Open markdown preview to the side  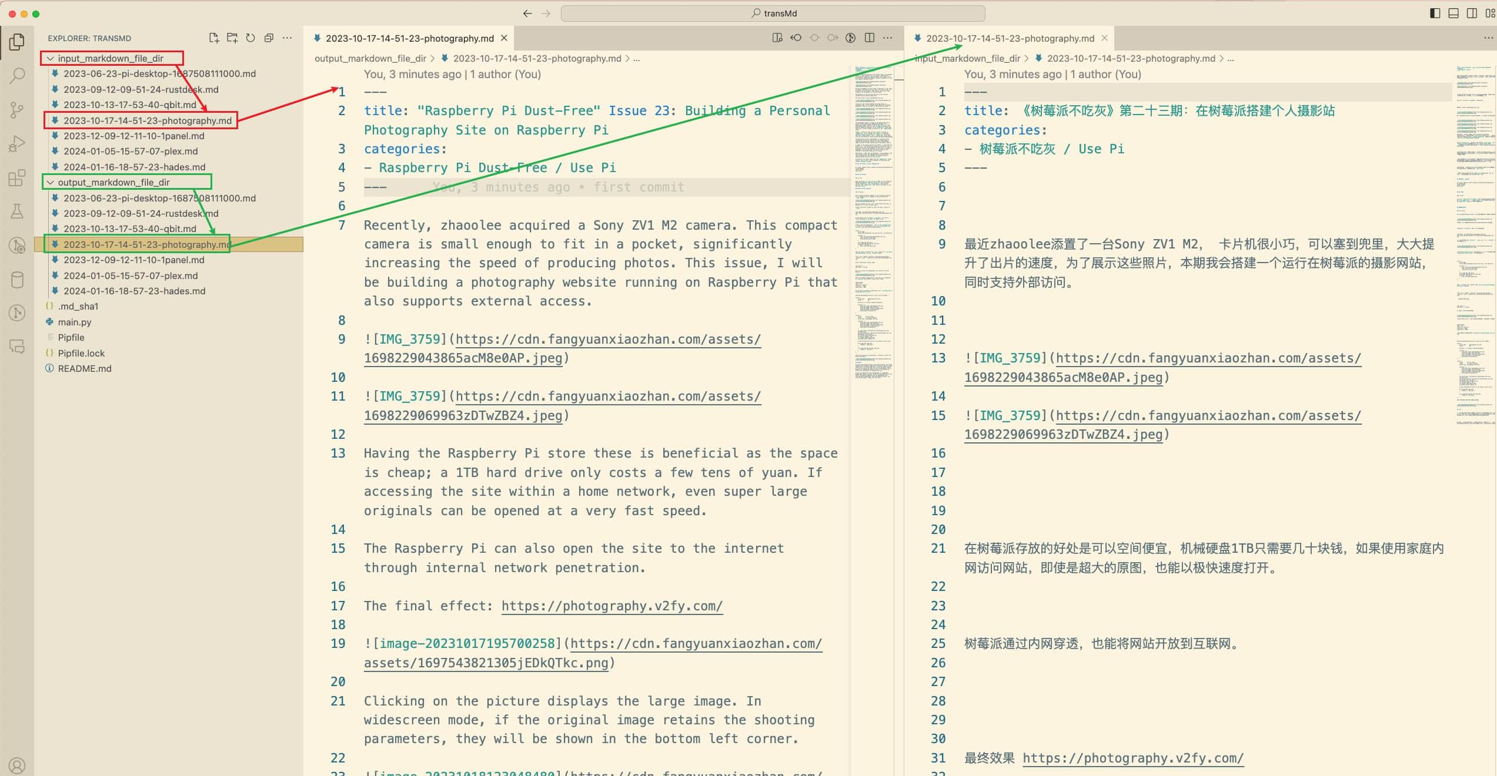[x=777, y=38]
